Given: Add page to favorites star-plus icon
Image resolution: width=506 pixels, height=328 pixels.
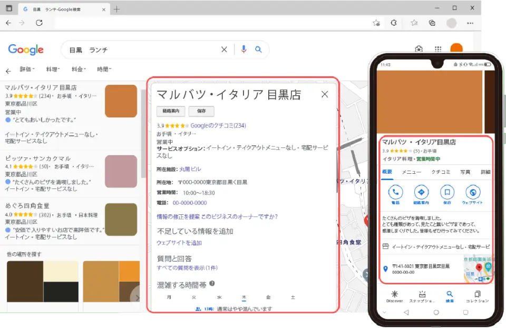Looking at the screenshot, I should [376, 23].
